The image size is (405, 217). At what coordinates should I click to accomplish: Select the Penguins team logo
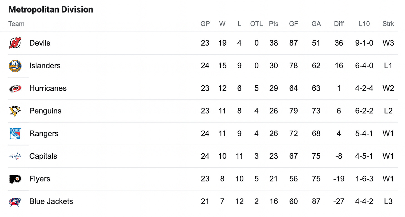(15, 111)
